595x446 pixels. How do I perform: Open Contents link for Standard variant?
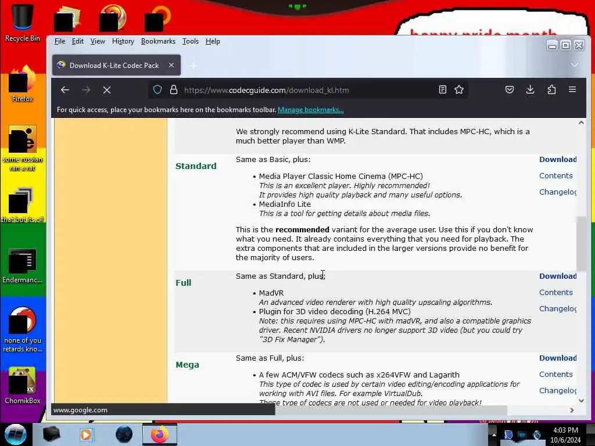[556, 175]
